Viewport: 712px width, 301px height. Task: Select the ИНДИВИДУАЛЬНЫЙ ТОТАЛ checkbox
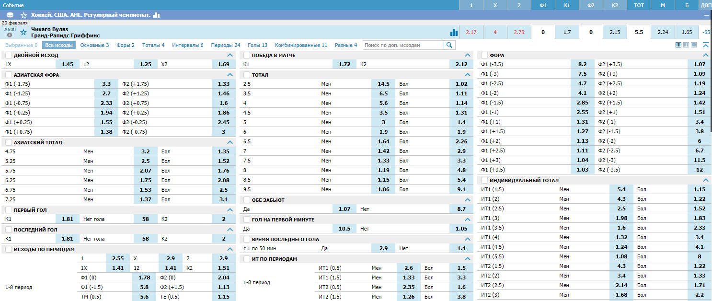(484, 180)
